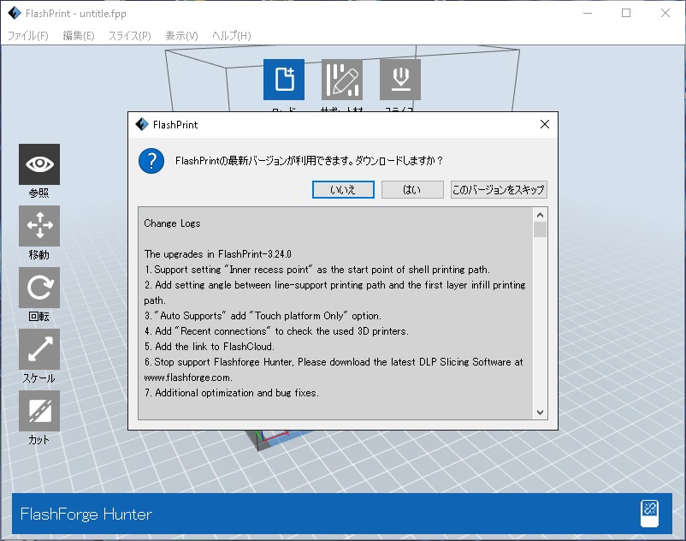Close the FlashPrint update dialog
This screenshot has width=686, height=541.
(544, 124)
